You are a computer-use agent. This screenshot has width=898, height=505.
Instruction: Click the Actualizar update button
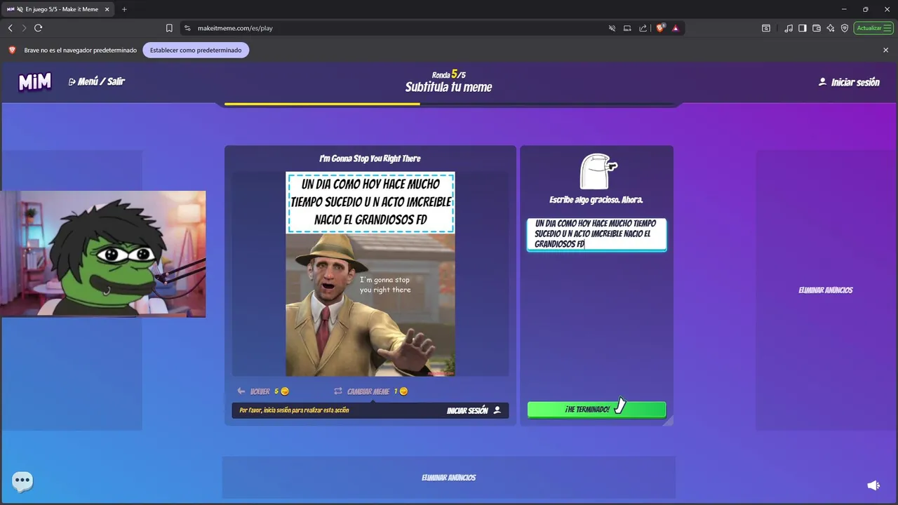click(873, 28)
